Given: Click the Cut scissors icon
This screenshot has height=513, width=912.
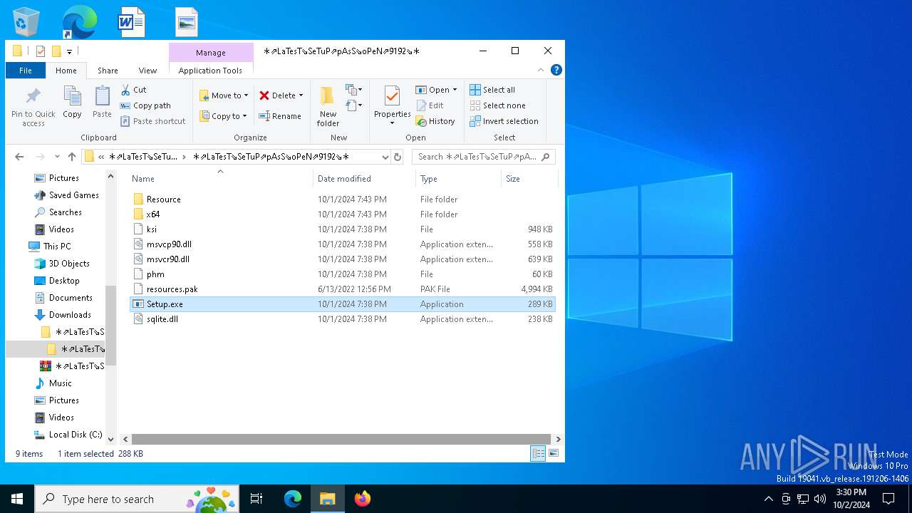Looking at the screenshot, I should click(x=125, y=90).
